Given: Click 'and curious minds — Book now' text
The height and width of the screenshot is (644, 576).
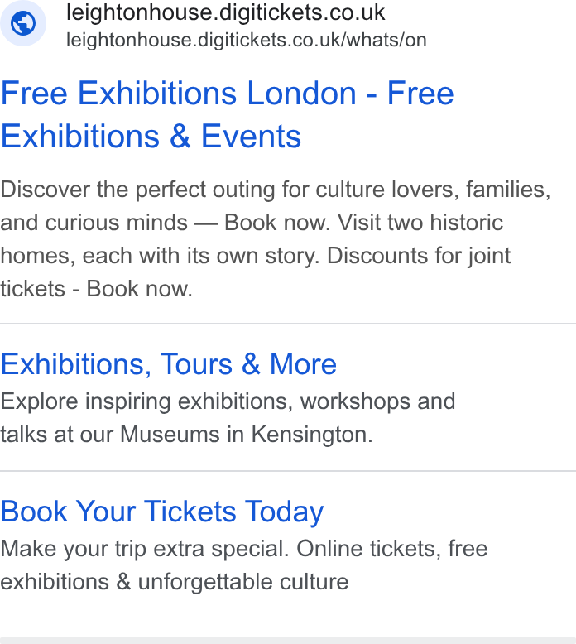Looking at the screenshot, I should 165,223.
